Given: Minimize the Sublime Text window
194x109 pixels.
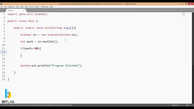Looking at the screenshot, I should 182,4.
